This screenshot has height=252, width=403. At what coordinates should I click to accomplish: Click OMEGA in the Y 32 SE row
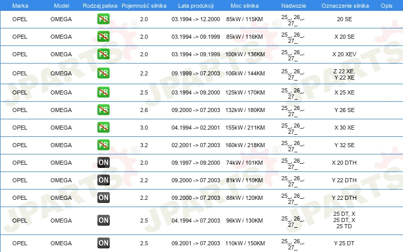click(61, 145)
